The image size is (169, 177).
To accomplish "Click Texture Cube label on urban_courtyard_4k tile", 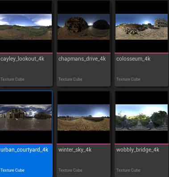I will pyautogui.click(x=12, y=170).
